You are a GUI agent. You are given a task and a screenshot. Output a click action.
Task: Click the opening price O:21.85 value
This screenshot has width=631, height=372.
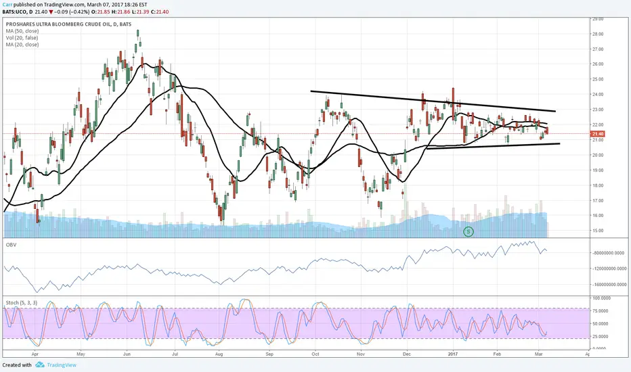click(x=101, y=11)
